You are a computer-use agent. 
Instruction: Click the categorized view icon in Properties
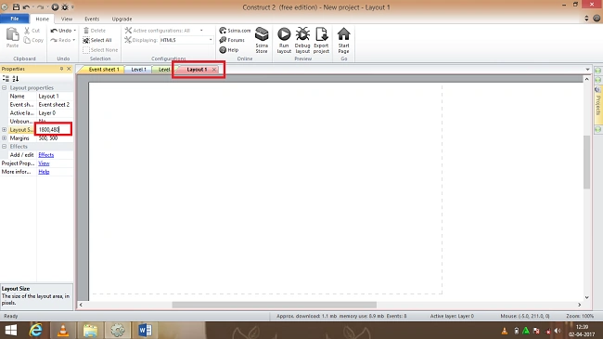(6, 79)
